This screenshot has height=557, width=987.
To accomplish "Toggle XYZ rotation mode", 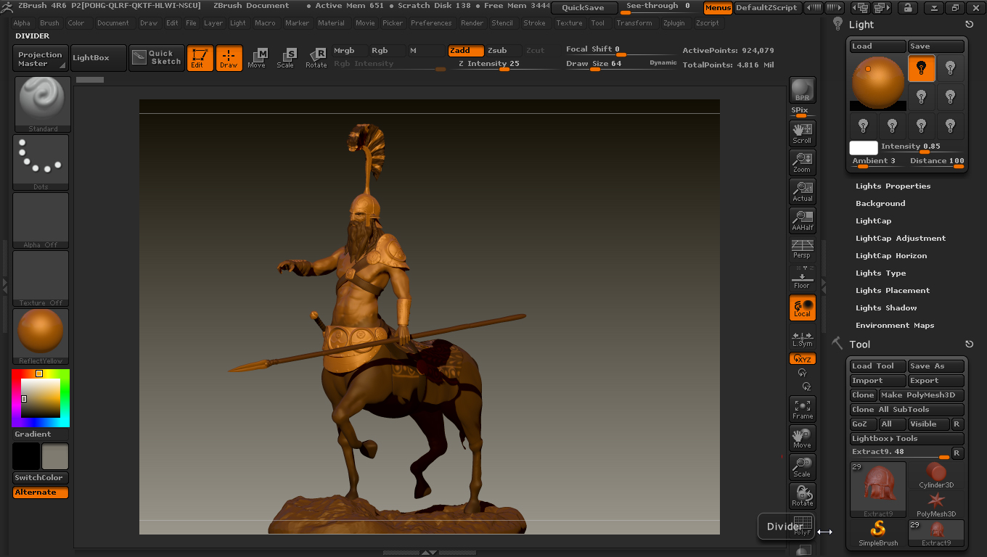I will tap(802, 359).
